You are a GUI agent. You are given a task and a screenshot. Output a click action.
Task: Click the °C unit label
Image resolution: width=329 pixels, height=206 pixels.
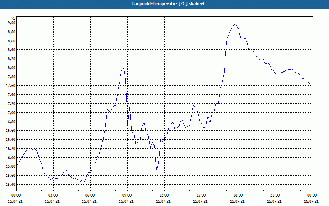coord(13,19)
